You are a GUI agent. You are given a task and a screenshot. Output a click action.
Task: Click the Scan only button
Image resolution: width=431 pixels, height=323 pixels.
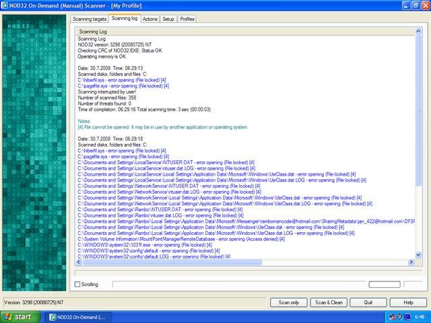(x=289, y=302)
